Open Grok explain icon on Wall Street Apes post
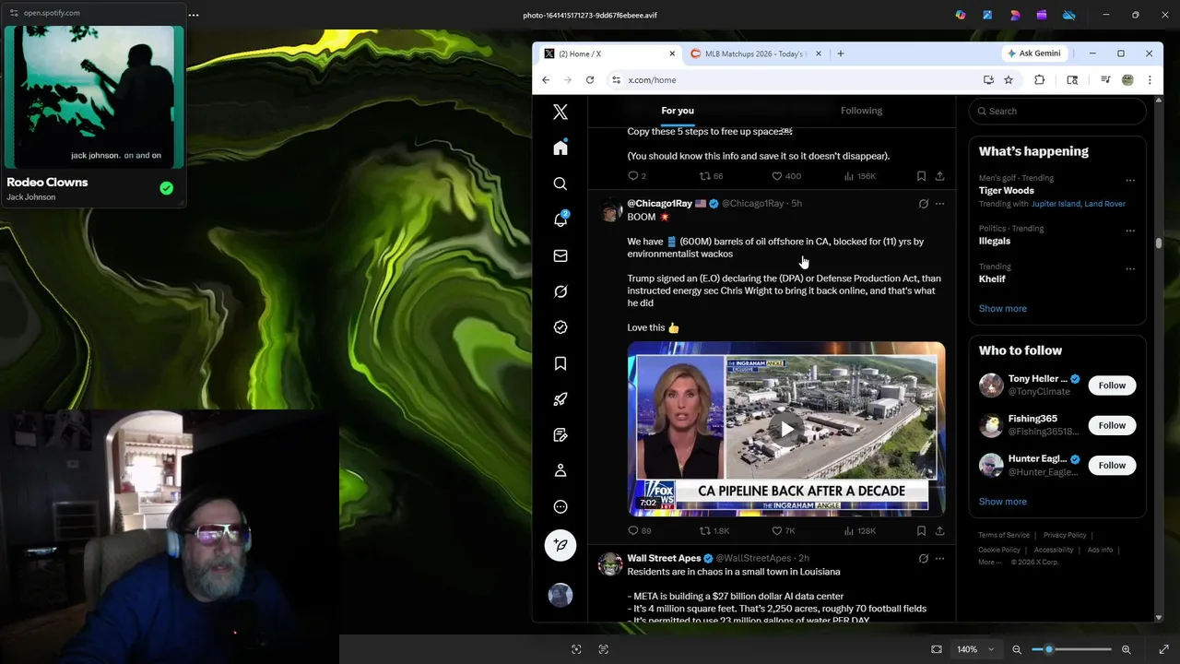The height and width of the screenshot is (664, 1180). click(923, 558)
